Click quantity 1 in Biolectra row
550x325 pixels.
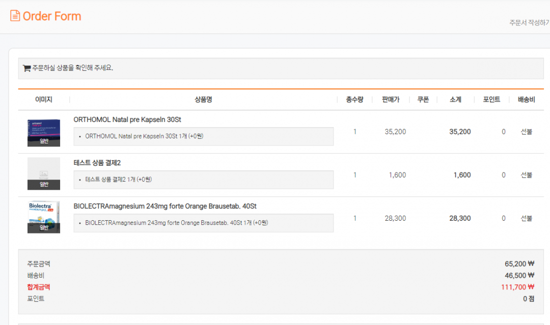(x=355, y=218)
